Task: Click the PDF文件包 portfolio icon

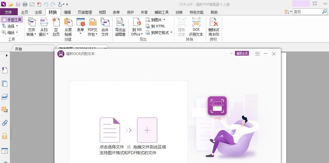Action: point(92,22)
